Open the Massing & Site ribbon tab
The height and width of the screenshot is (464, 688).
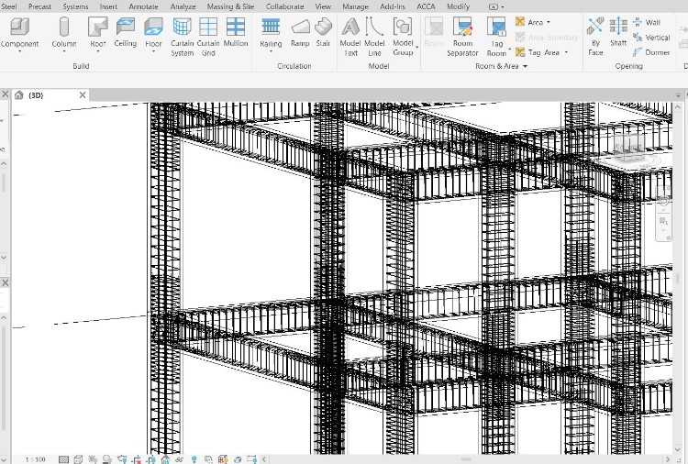(x=230, y=6)
